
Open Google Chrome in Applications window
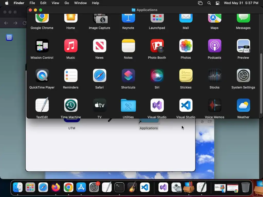click(x=42, y=18)
